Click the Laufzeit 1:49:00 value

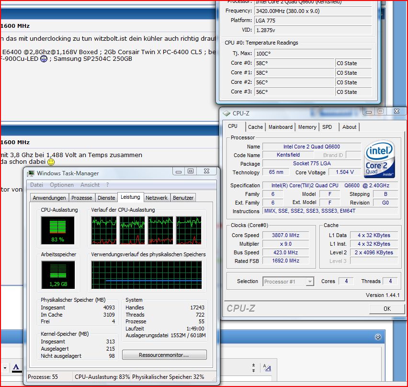click(195, 329)
